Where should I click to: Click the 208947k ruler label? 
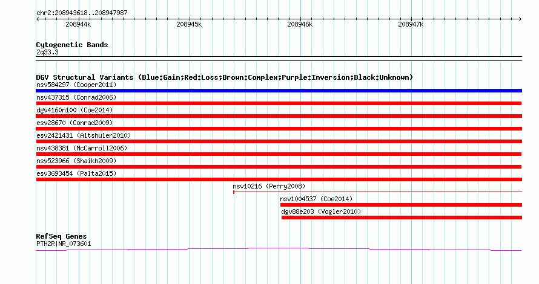[411, 24]
